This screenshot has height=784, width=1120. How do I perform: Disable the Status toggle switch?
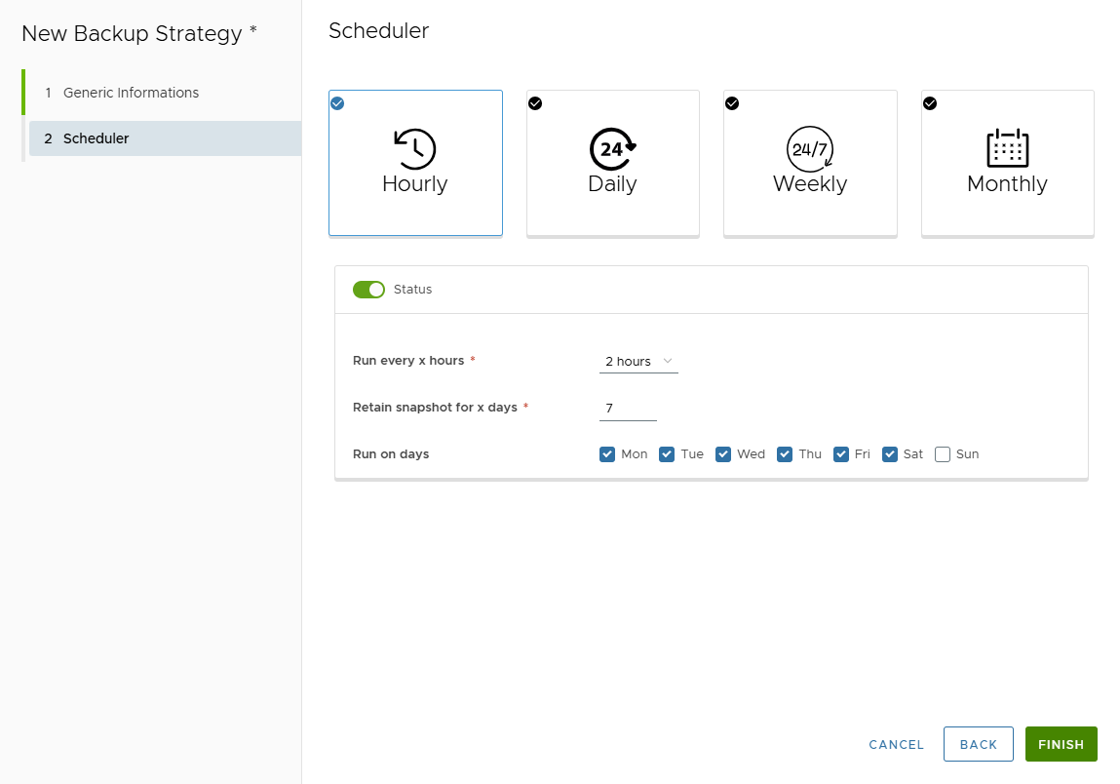pyautogui.click(x=368, y=290)
